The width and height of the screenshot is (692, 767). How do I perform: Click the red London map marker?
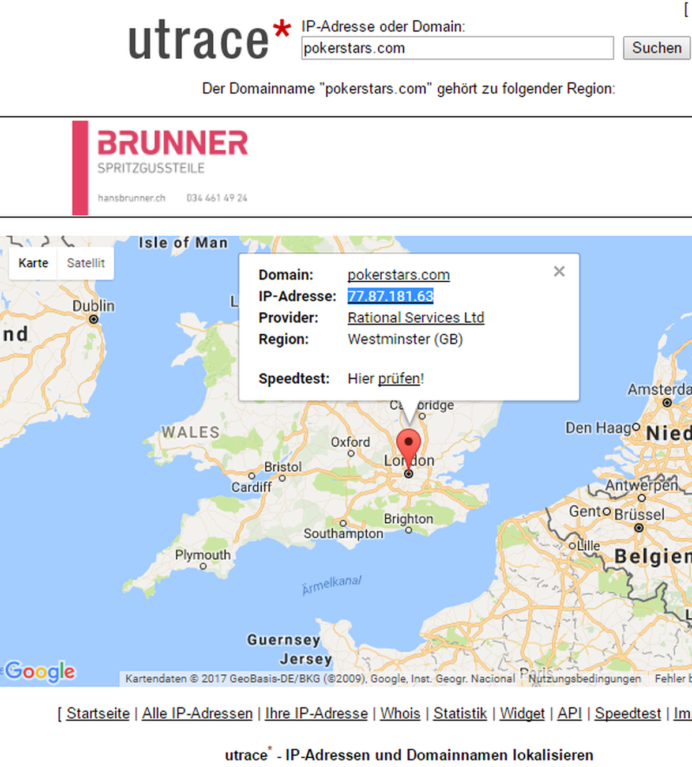click(408, 451)
